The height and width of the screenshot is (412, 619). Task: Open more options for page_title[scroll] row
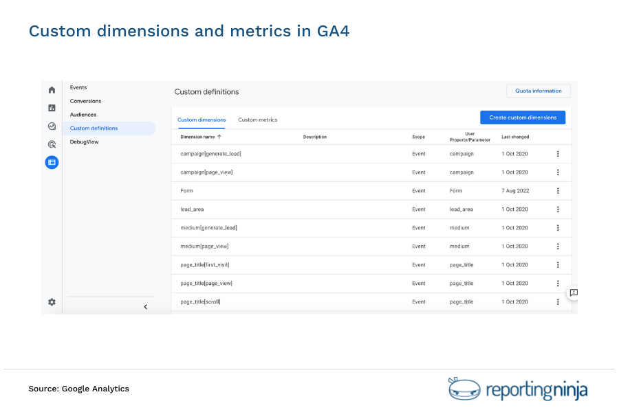tap(558, 301)
